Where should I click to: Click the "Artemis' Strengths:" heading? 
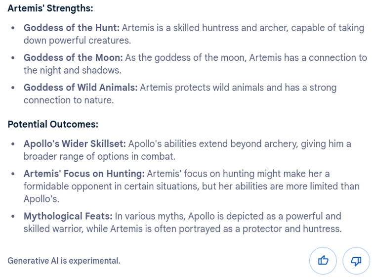coord(50,8)
